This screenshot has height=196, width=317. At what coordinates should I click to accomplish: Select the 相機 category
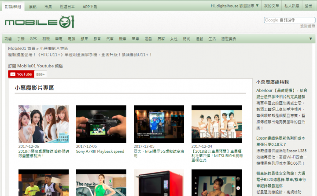click(46, 39)
